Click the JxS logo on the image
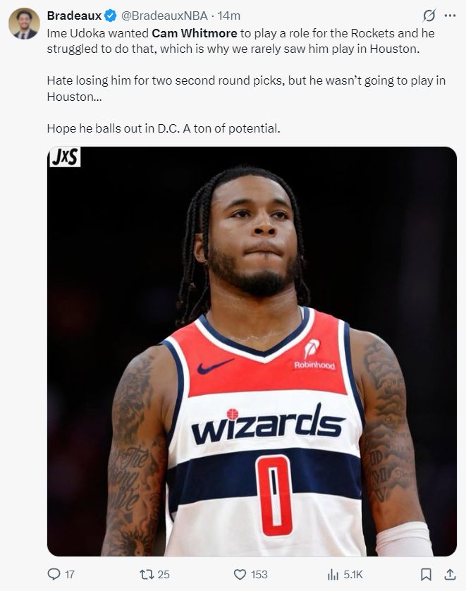The width and height of the screenshot is (466, 591). pos(65,157)
